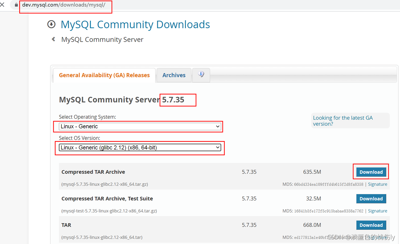Open Looking for the latest GA version link

pos(342,121)
